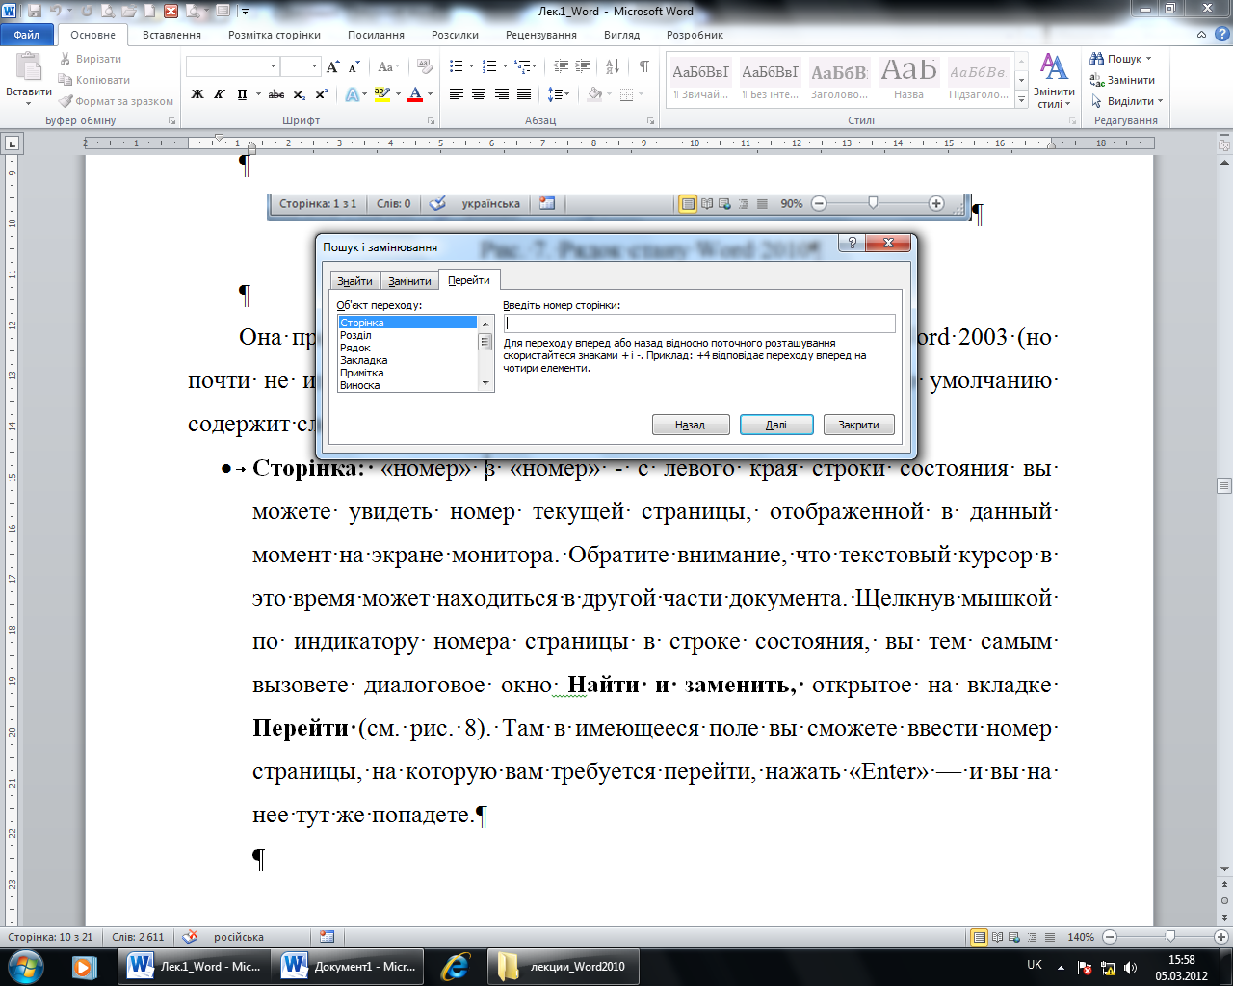
Task: Open the Файл tab
Action: coord(27,34)
